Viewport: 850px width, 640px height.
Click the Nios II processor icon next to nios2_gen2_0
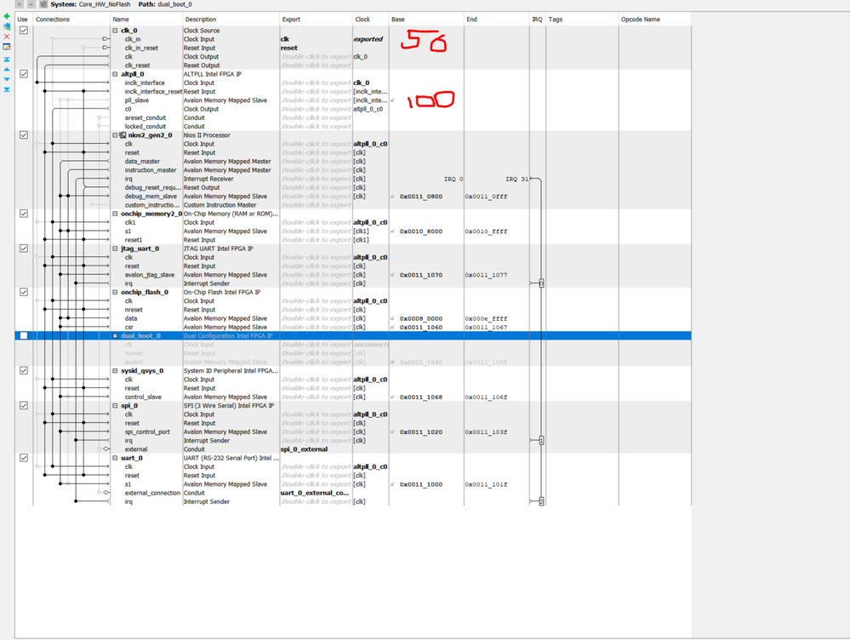[x=123, y=135]
